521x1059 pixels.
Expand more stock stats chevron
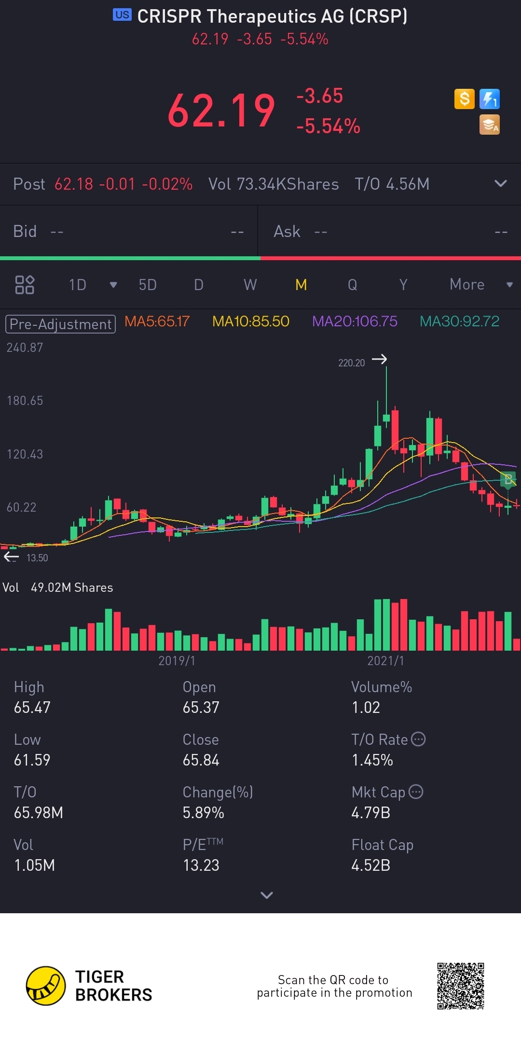click(x=267, y=895)
